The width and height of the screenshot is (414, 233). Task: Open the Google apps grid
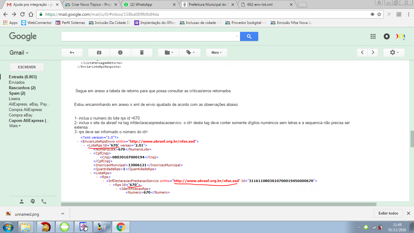point(373,36)
